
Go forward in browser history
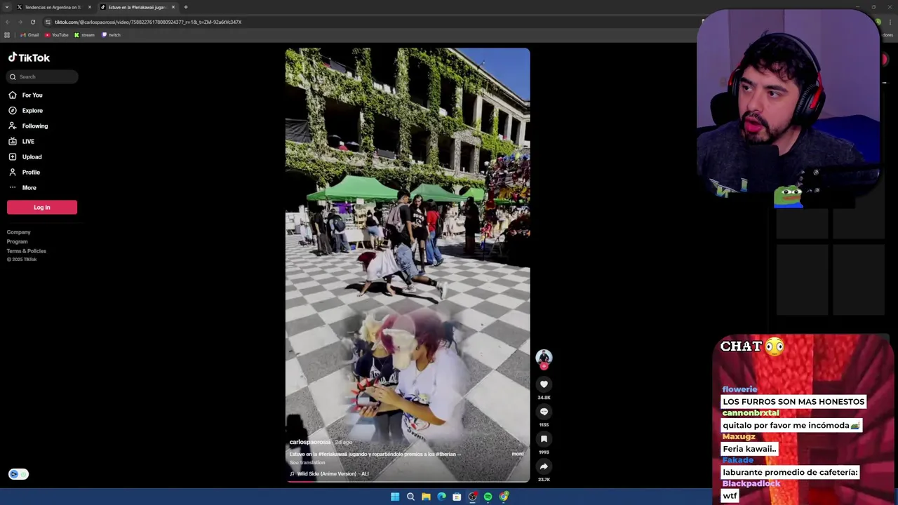point(20,22)
